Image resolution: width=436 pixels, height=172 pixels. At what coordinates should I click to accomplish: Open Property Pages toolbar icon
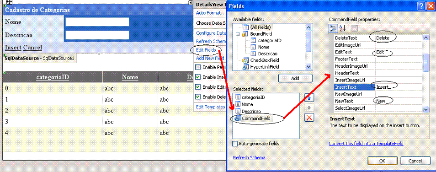(354, 28)
